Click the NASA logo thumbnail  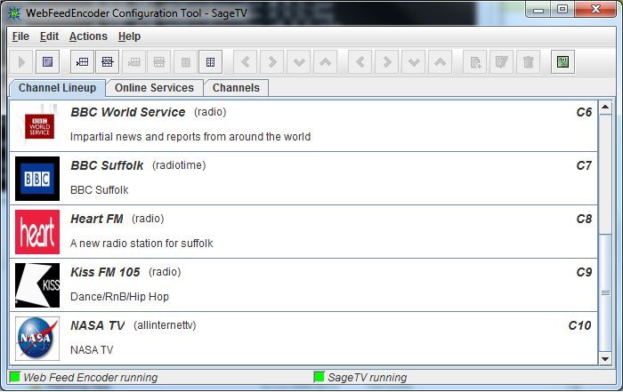pos(37,339)
